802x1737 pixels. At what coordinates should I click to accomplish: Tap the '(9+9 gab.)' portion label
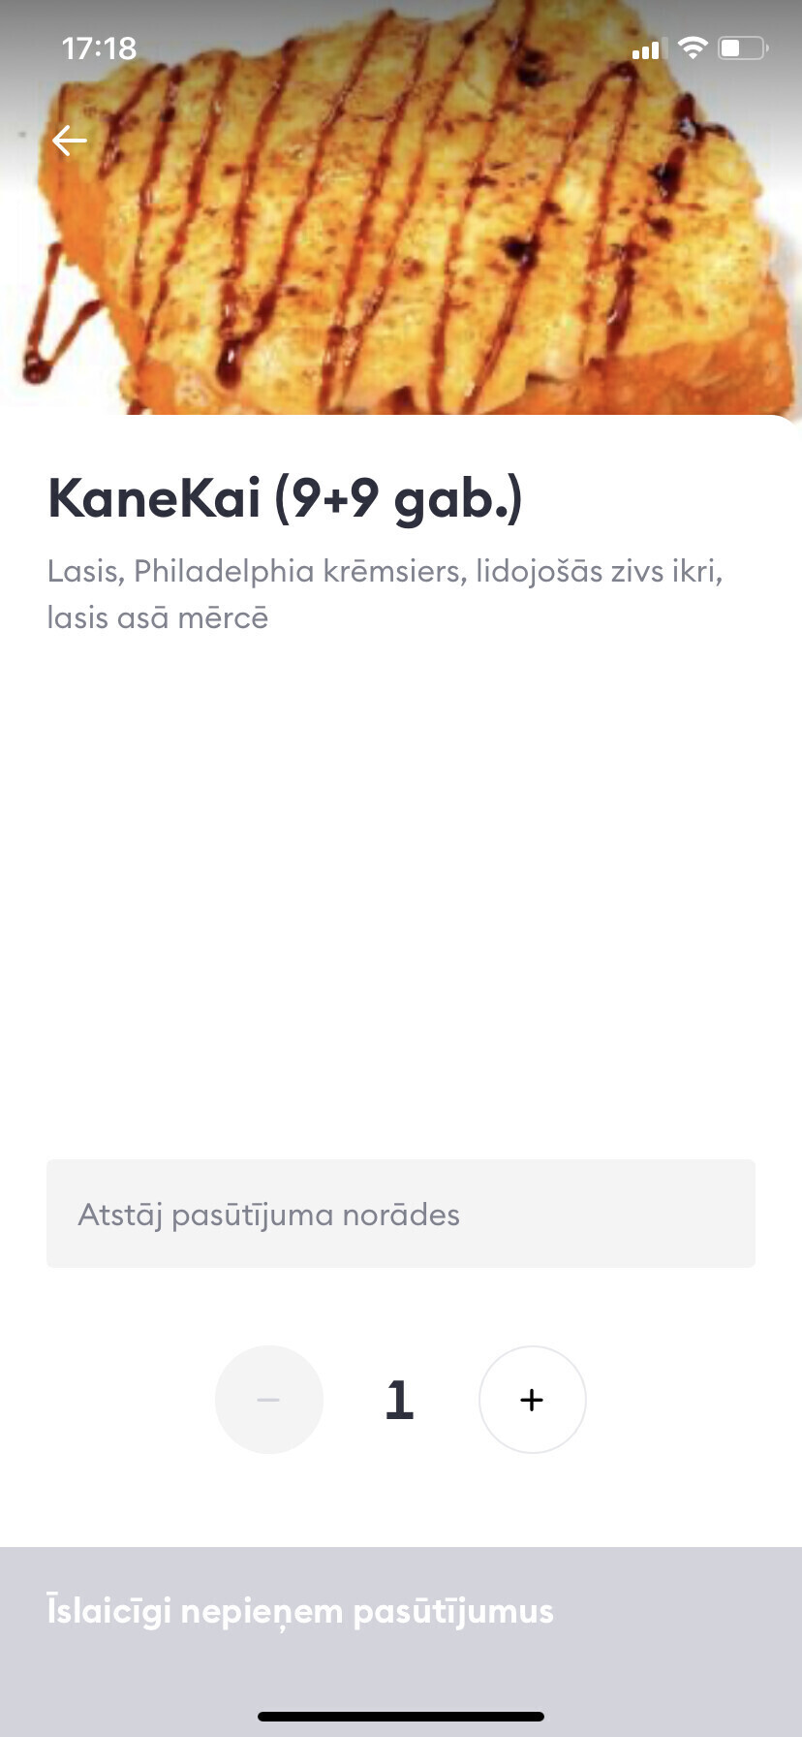[398, 500]
